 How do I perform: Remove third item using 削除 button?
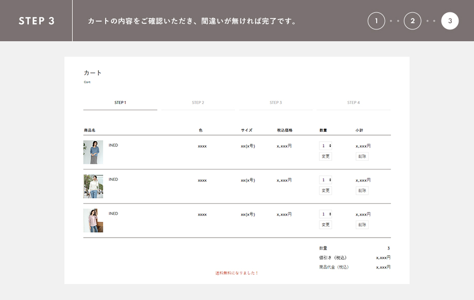362,225
